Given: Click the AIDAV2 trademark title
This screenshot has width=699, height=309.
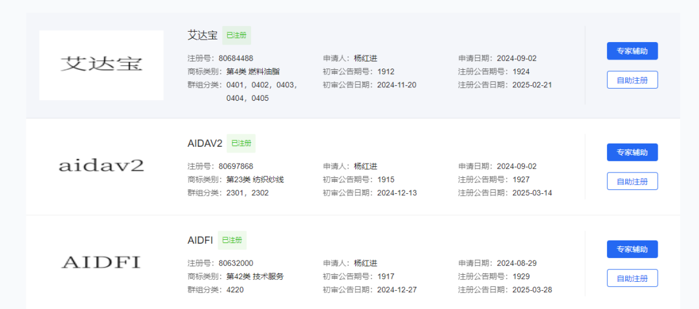Looking at the screenshot, I should click(x=205, y=144).
